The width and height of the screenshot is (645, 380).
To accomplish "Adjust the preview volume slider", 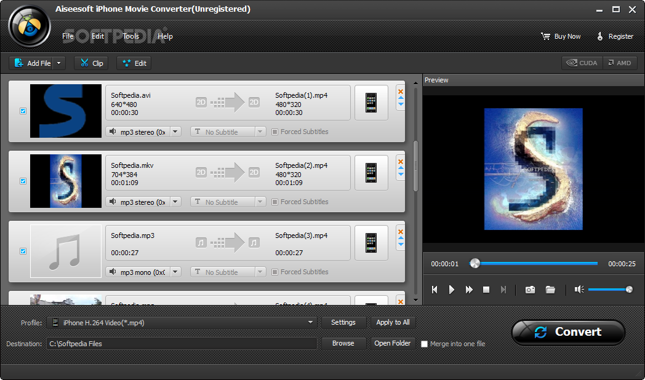I will 611,290.
